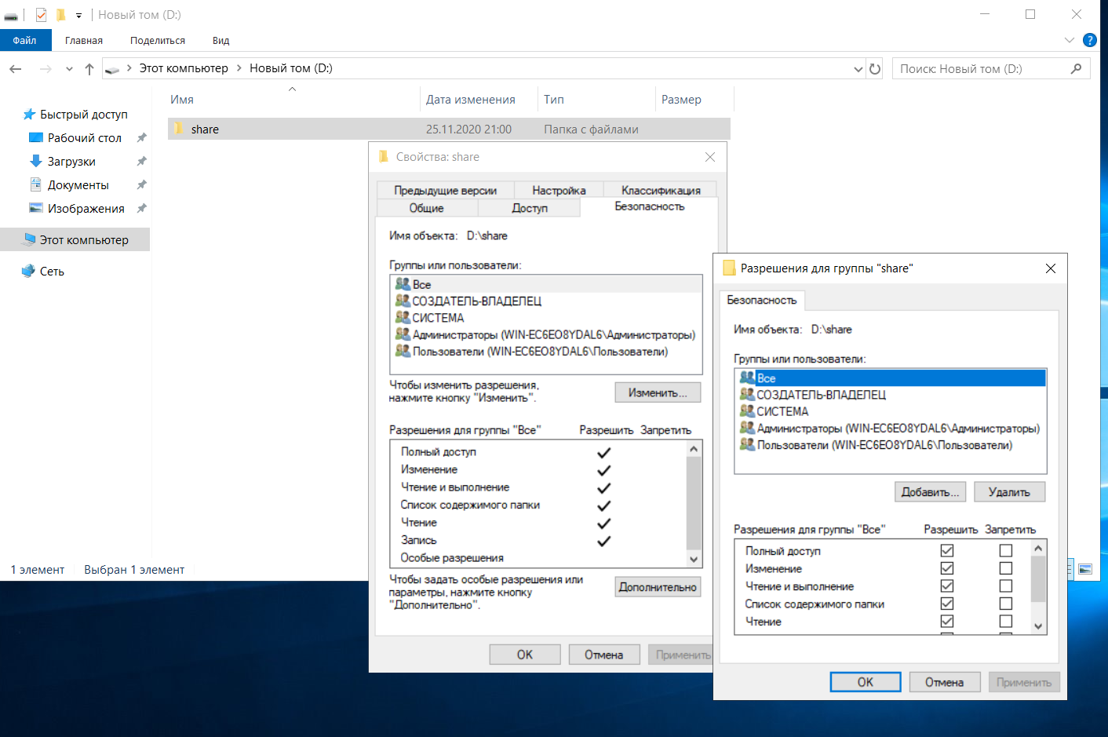Toggle Deny checkbox for Чтение и выполнение

point(1006,586)
